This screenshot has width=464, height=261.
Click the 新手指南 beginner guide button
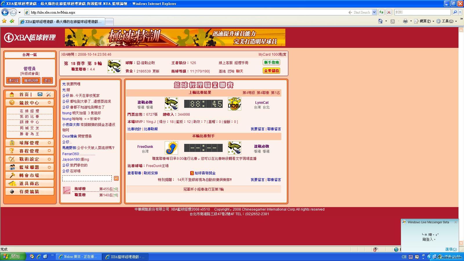point(271,62)
